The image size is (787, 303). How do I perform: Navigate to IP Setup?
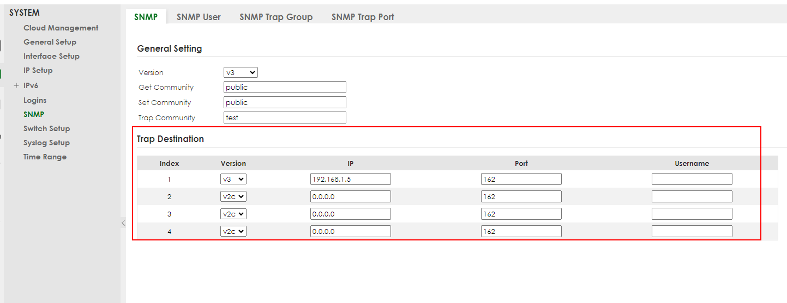click(x=38, y=70)
